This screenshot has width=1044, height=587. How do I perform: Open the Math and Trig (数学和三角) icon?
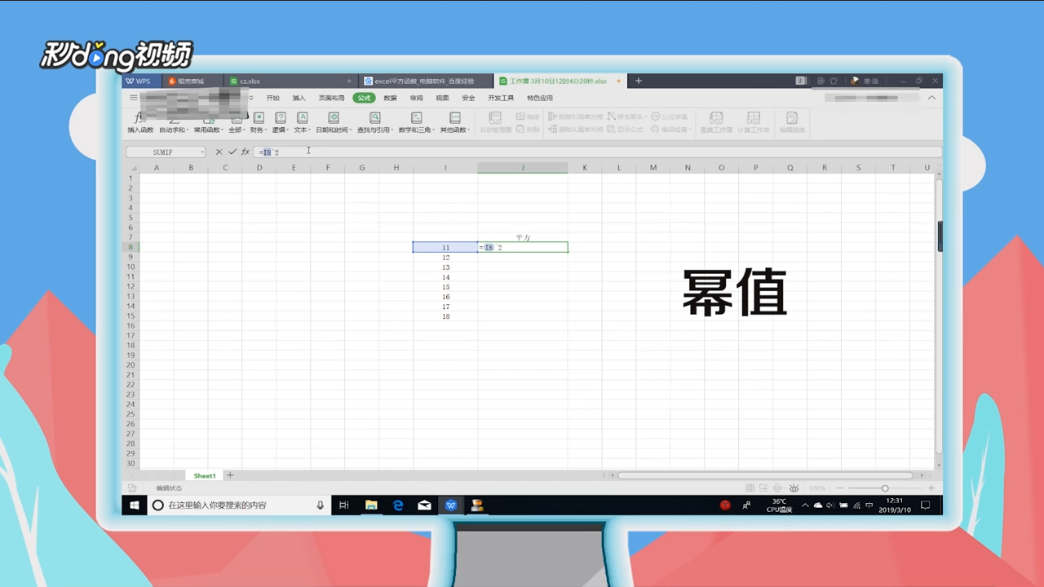pos(416,118)
